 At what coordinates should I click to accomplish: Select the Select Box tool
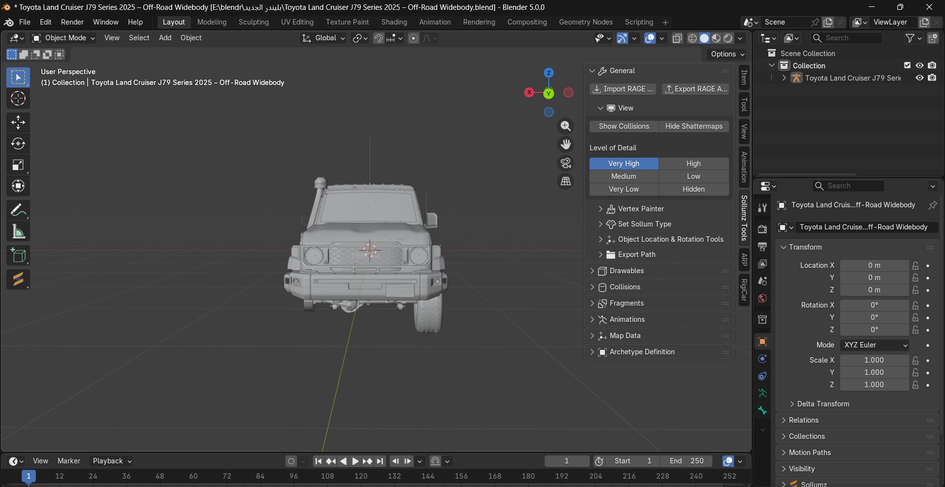click(x=18, y=78)
